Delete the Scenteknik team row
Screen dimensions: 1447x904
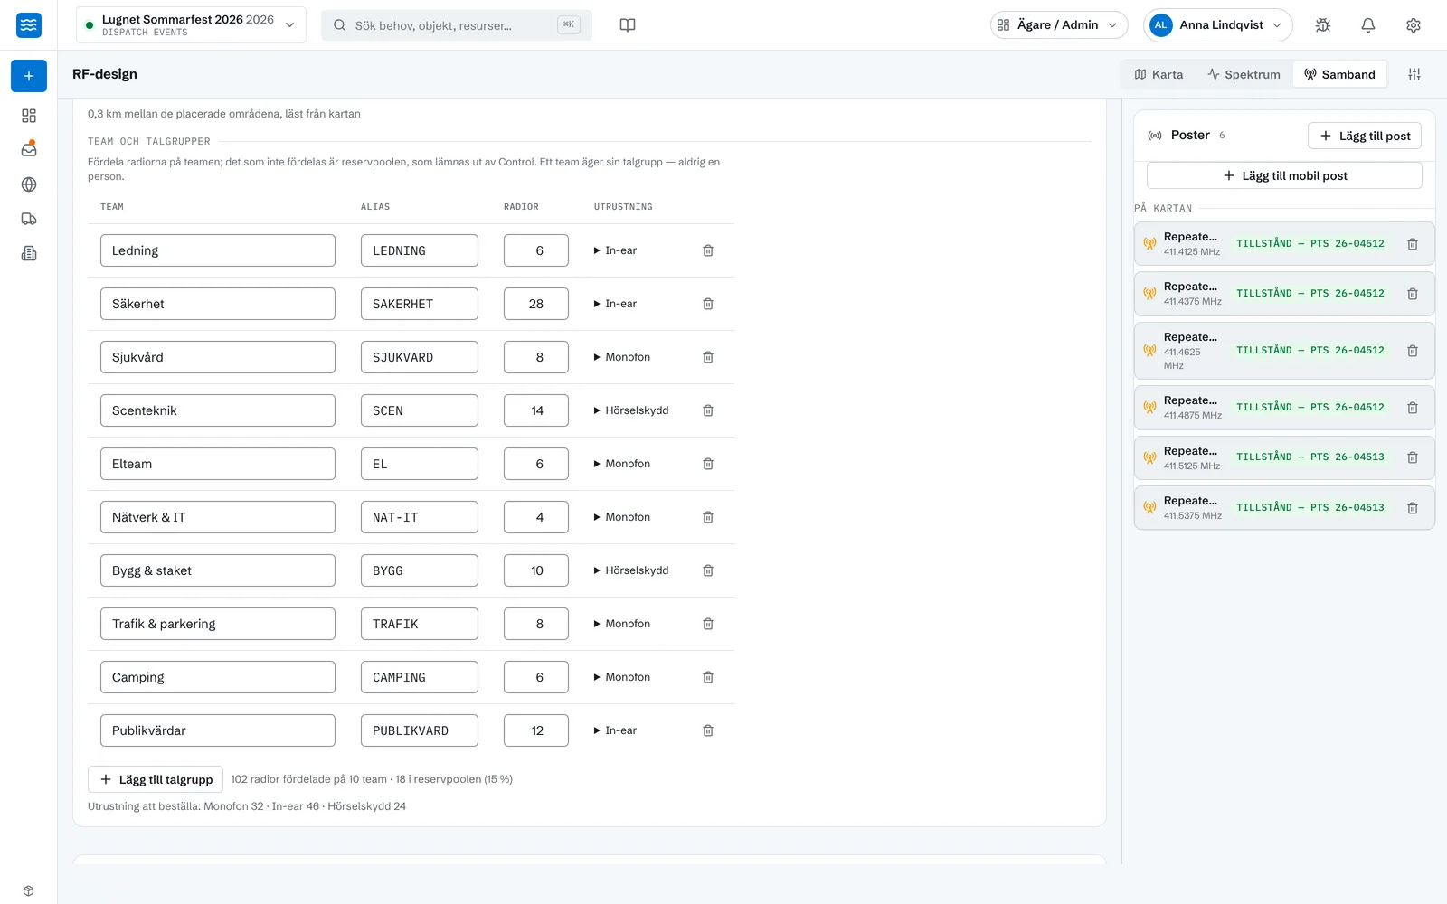[708, 410]
